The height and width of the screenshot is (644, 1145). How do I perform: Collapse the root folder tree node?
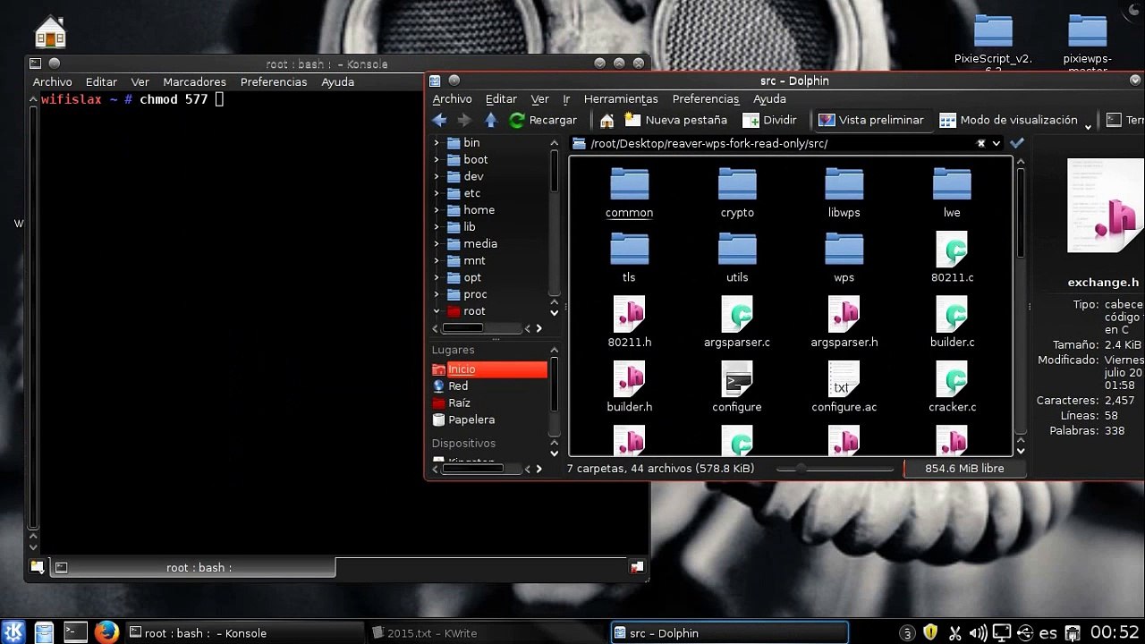coord(437,311)
